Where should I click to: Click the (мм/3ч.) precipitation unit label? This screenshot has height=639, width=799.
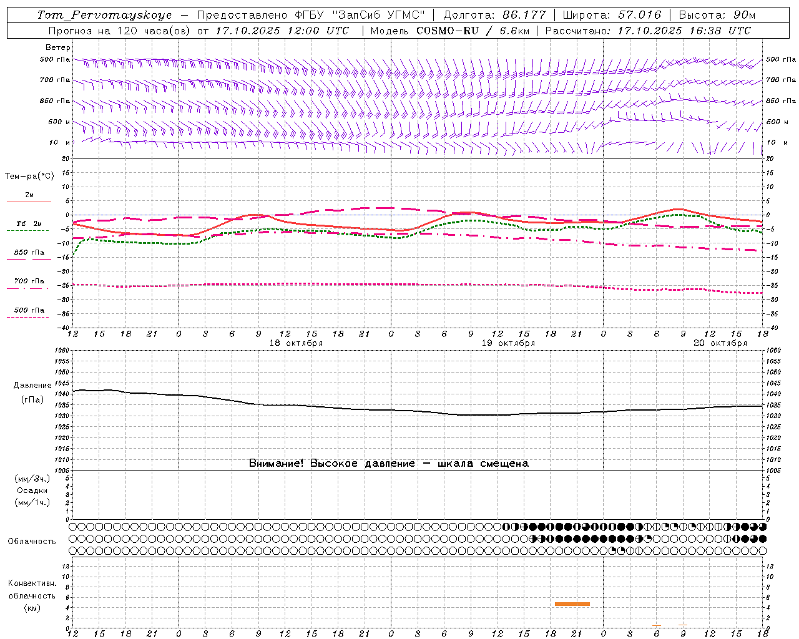click(x=32, y=479)
